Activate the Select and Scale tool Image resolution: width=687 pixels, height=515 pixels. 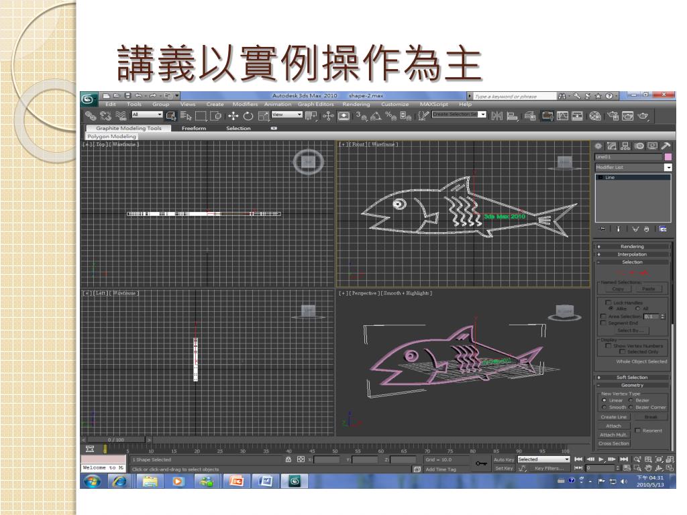click(263, 116)
